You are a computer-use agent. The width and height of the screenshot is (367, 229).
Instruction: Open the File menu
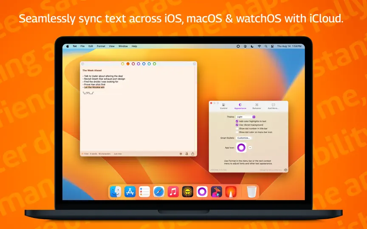click(x=83, y=46)
